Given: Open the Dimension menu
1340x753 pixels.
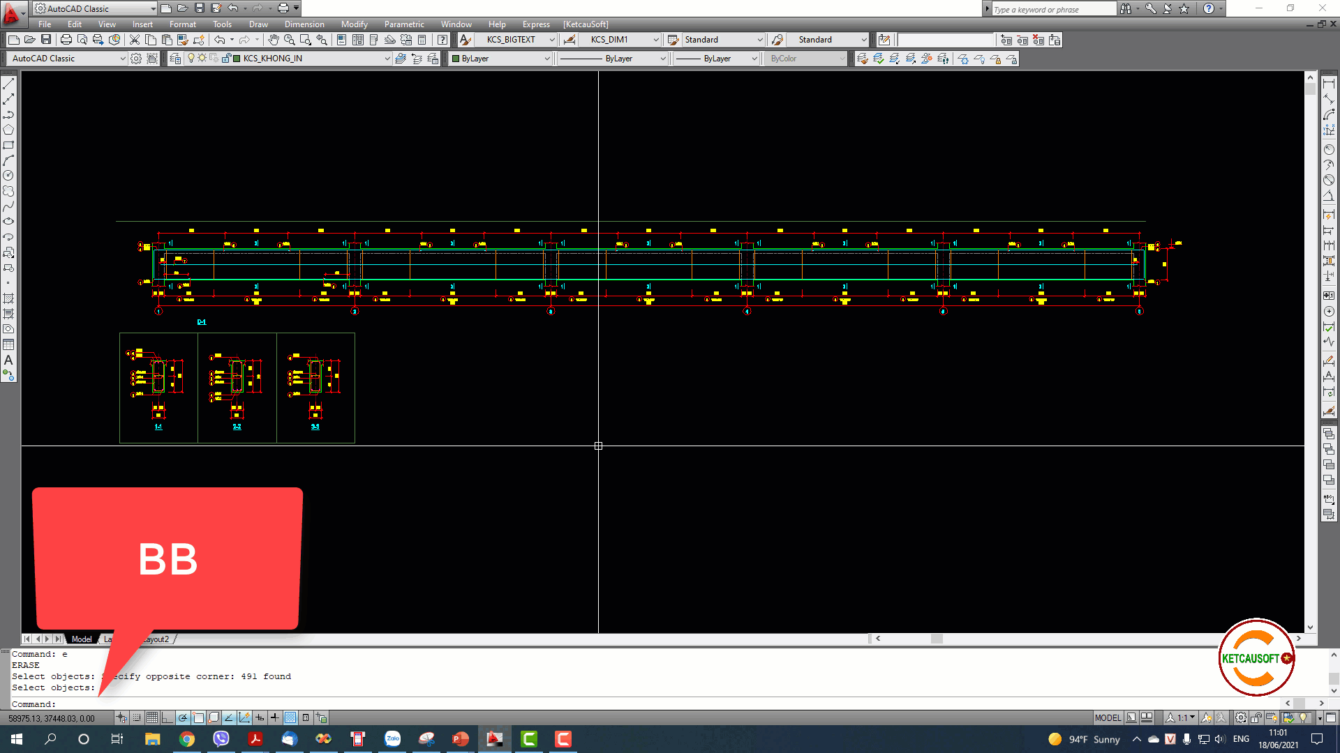Looking at the screenshot, I should [x=304, y=24].
